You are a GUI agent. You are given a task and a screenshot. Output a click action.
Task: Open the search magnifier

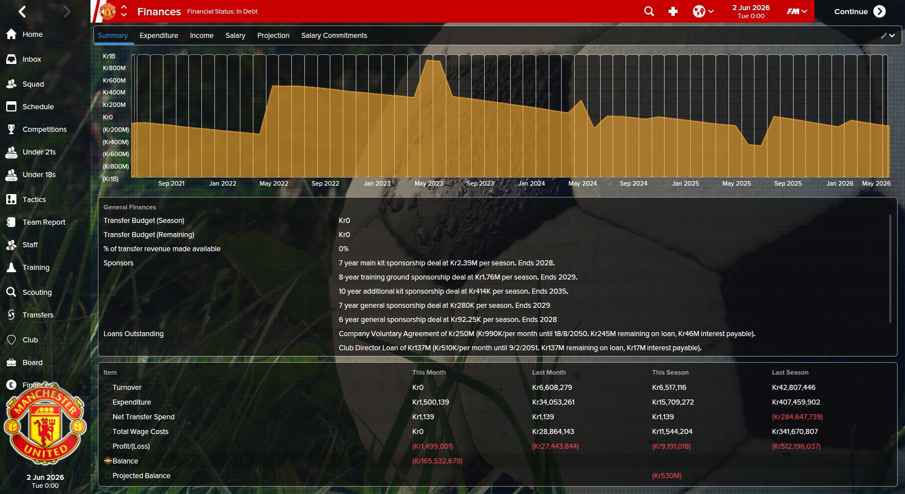649,11
